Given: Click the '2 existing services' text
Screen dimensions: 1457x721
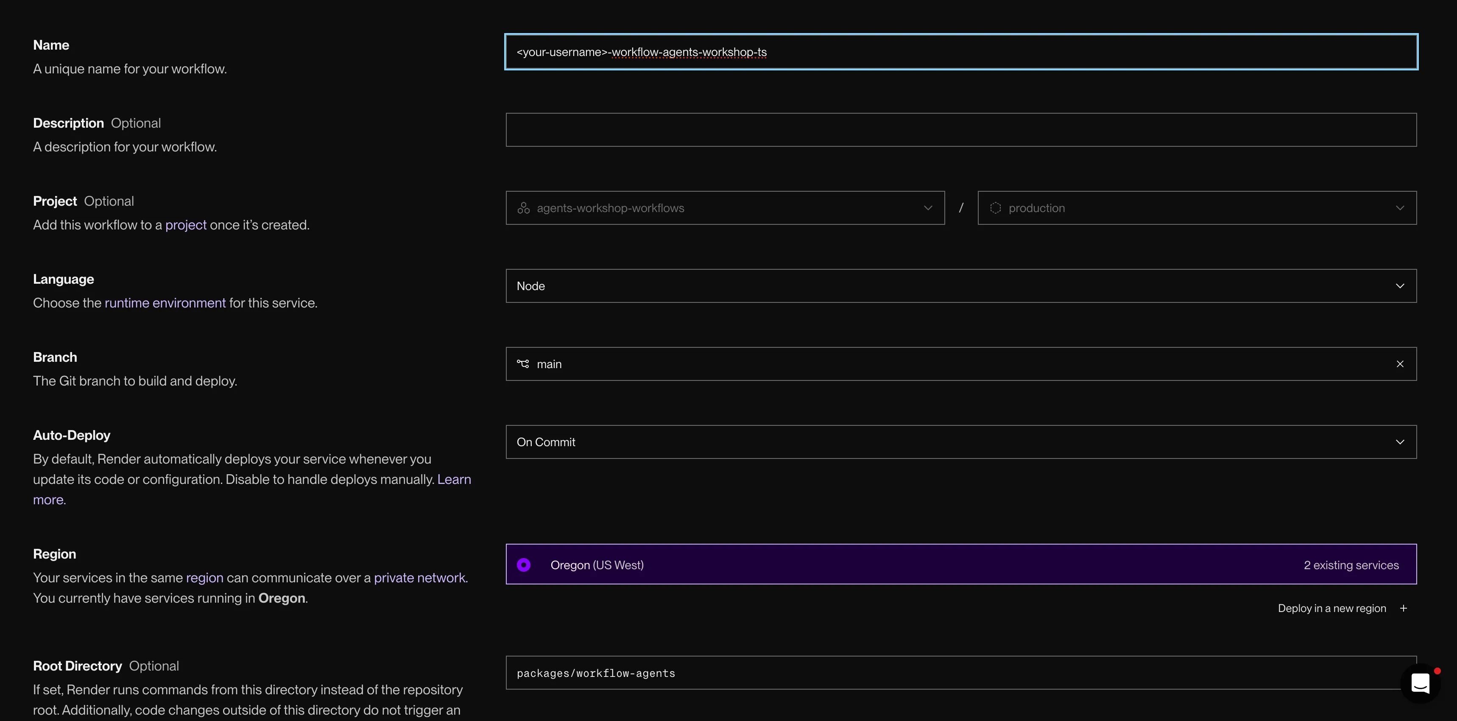Looking at the screenshot, I should coord(1351,565).
